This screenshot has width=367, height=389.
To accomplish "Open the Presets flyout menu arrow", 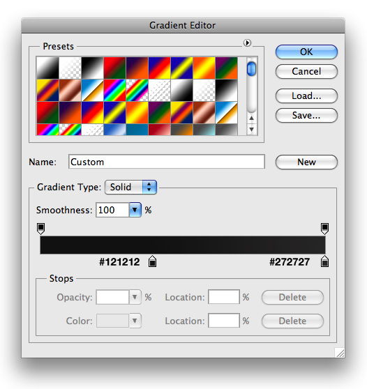I will point(247,43).
